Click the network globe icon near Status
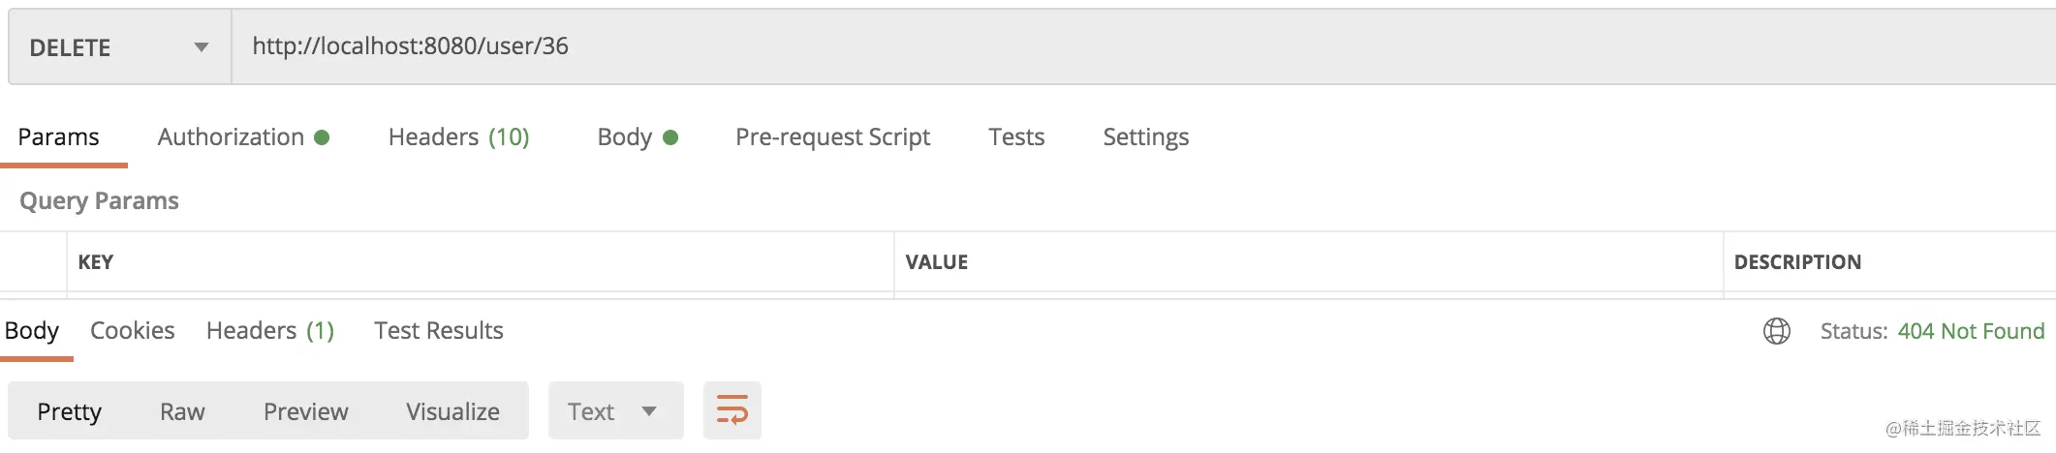 [1777, 331]
